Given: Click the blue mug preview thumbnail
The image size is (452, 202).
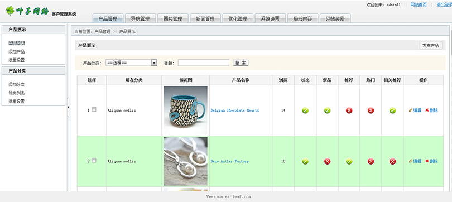Looking at the screenshot, I should point(186,110).
